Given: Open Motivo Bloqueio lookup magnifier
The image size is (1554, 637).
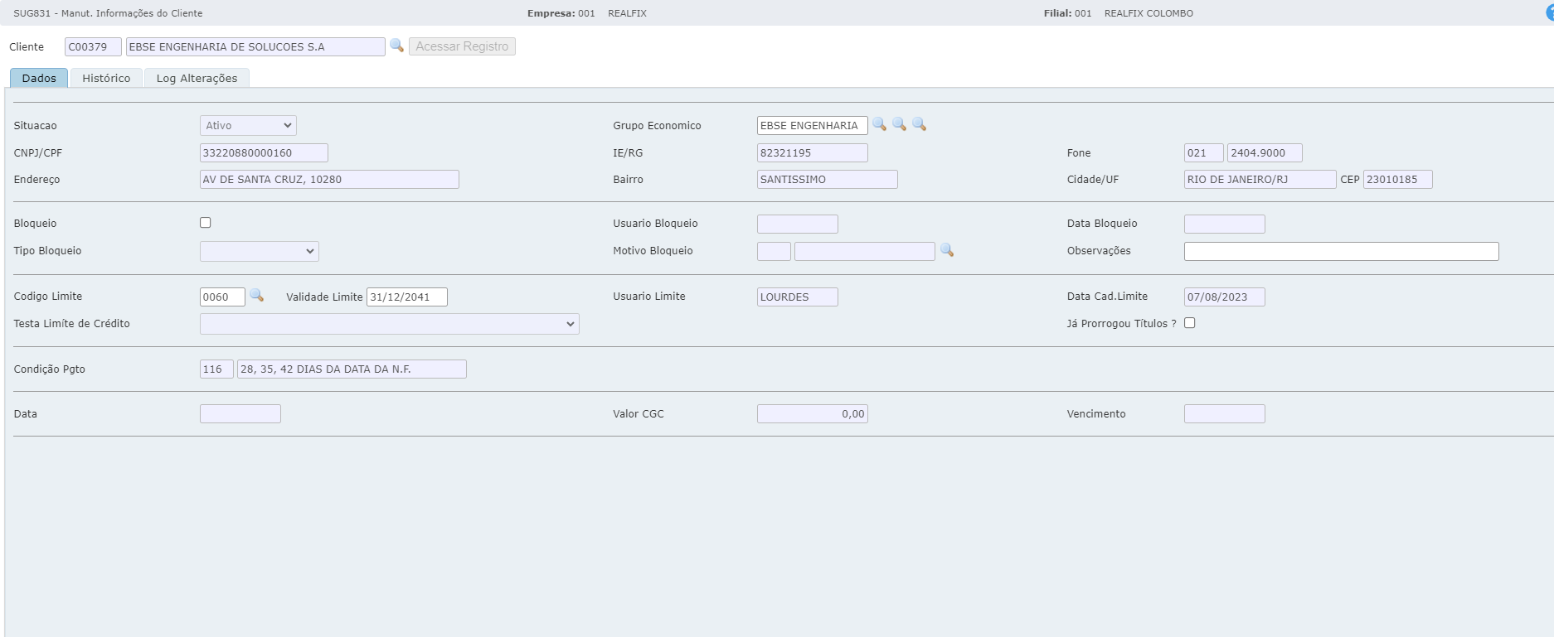Looking at the screenshot, I should [947, 250].
